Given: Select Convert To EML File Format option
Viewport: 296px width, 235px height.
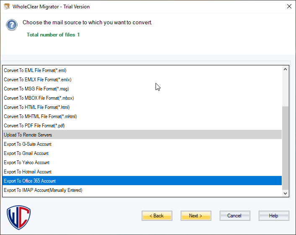Looking at the screenshot, I should (x=35, y=70).
